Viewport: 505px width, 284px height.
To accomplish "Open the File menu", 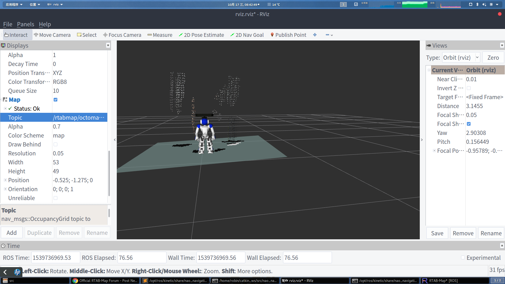I will click(x=8, y=24).
